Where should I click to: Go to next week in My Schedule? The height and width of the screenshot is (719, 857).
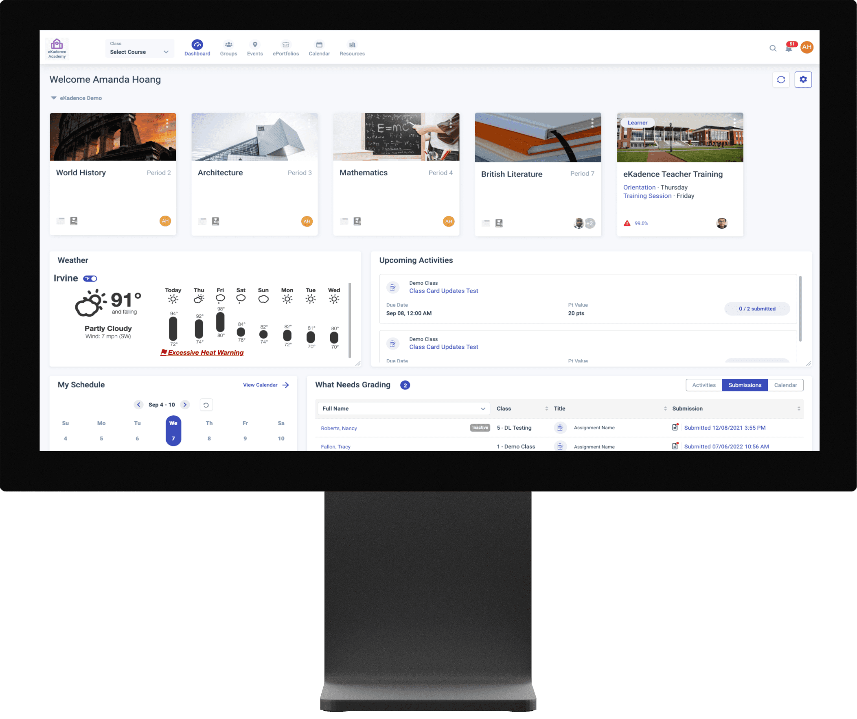[185, 405]
